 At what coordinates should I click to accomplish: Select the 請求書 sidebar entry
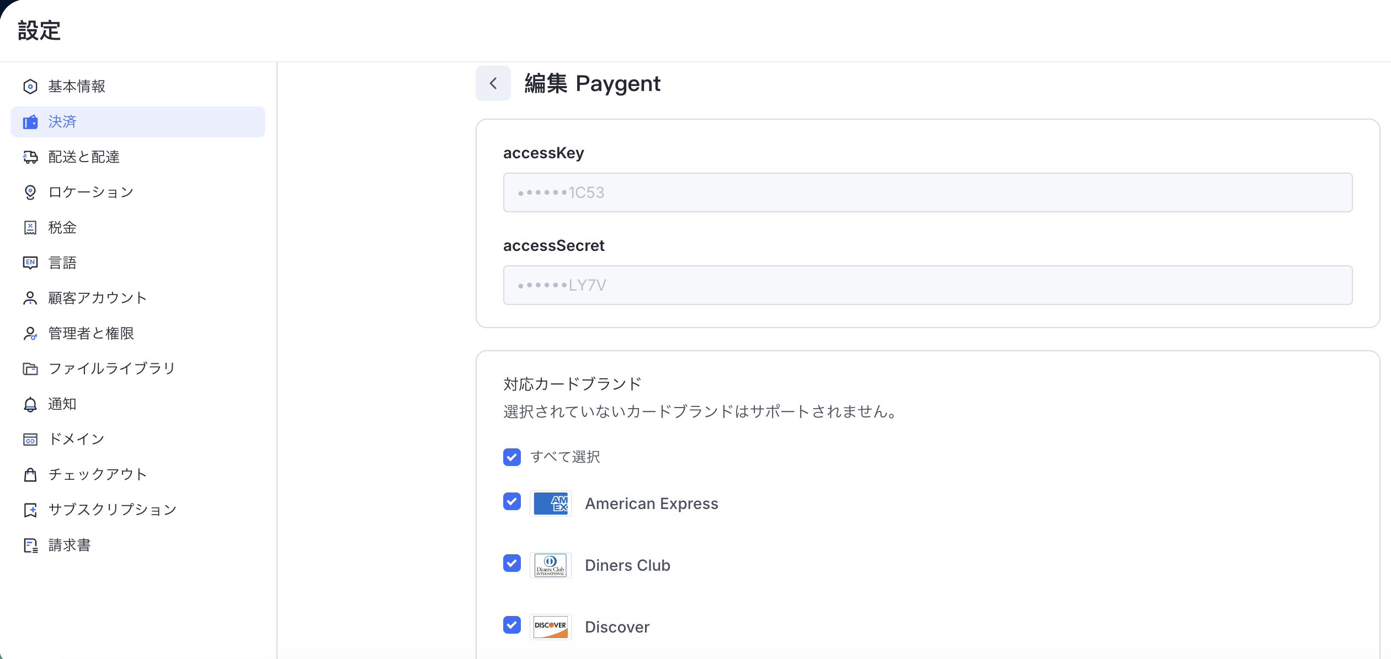(70, 545)
